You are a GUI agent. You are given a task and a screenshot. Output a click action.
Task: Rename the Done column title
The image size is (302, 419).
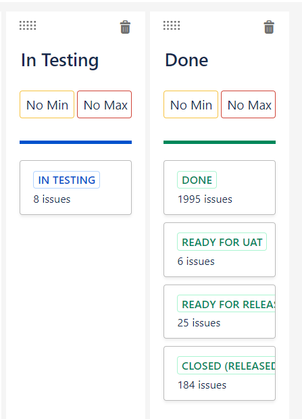pos(186,60)
